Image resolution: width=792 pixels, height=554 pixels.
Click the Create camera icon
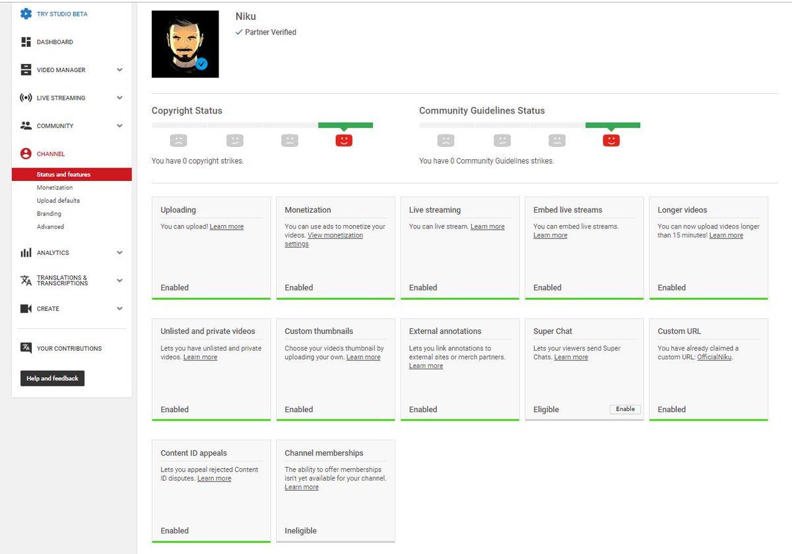(x=26, y=308)
